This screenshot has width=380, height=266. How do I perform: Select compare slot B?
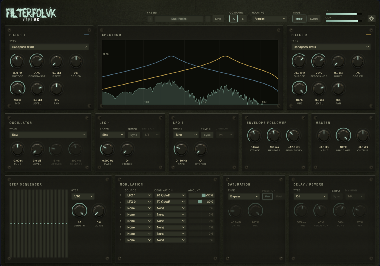coord(243,19)
